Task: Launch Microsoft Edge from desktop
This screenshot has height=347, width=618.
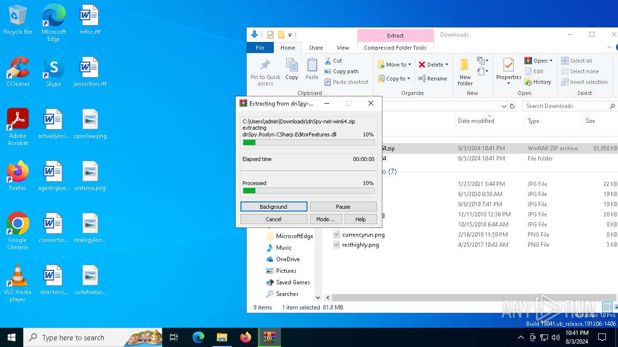Action: point(54,23)
